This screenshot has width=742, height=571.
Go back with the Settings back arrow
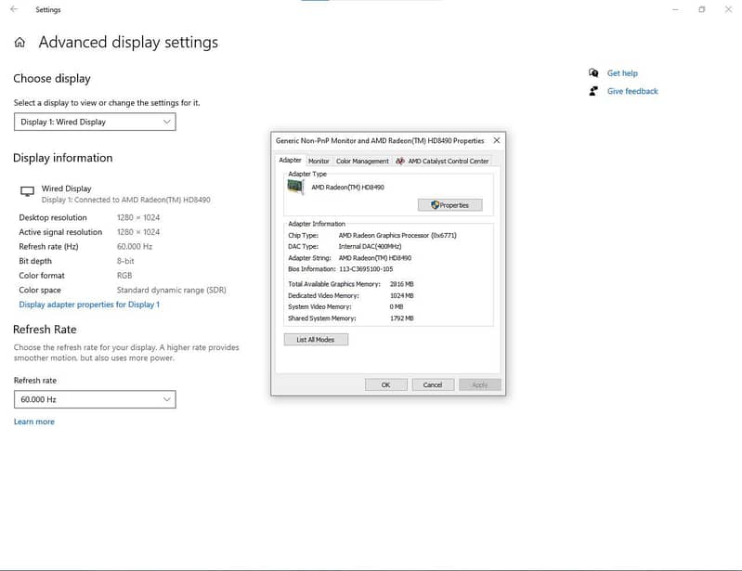(x=14, y=9)
